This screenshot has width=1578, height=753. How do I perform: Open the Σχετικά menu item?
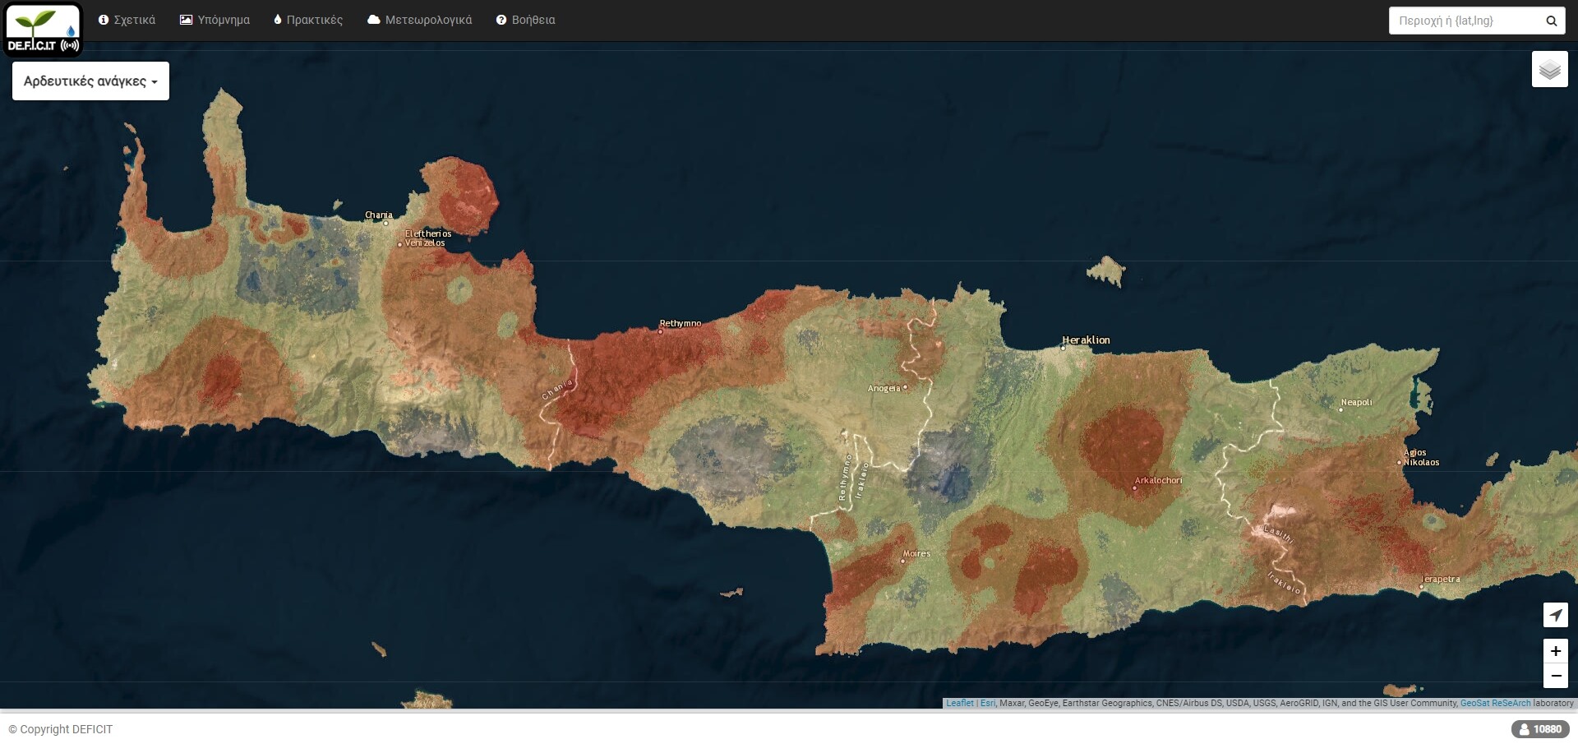coord(127,20)
